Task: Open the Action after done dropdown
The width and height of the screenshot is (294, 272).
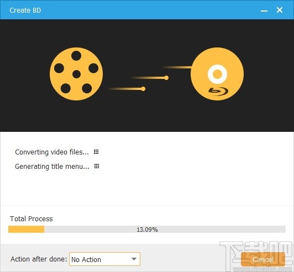Action: click(104, 259)
